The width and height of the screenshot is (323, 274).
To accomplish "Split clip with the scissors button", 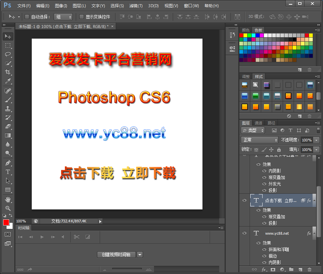I will pyautogui.click(x=76, y=237).
